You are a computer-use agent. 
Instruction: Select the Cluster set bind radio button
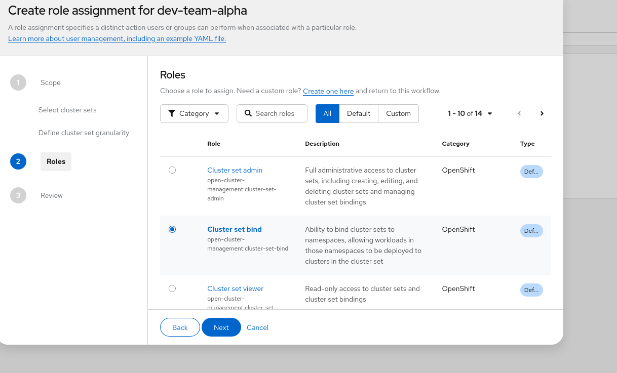pos(172,229)
